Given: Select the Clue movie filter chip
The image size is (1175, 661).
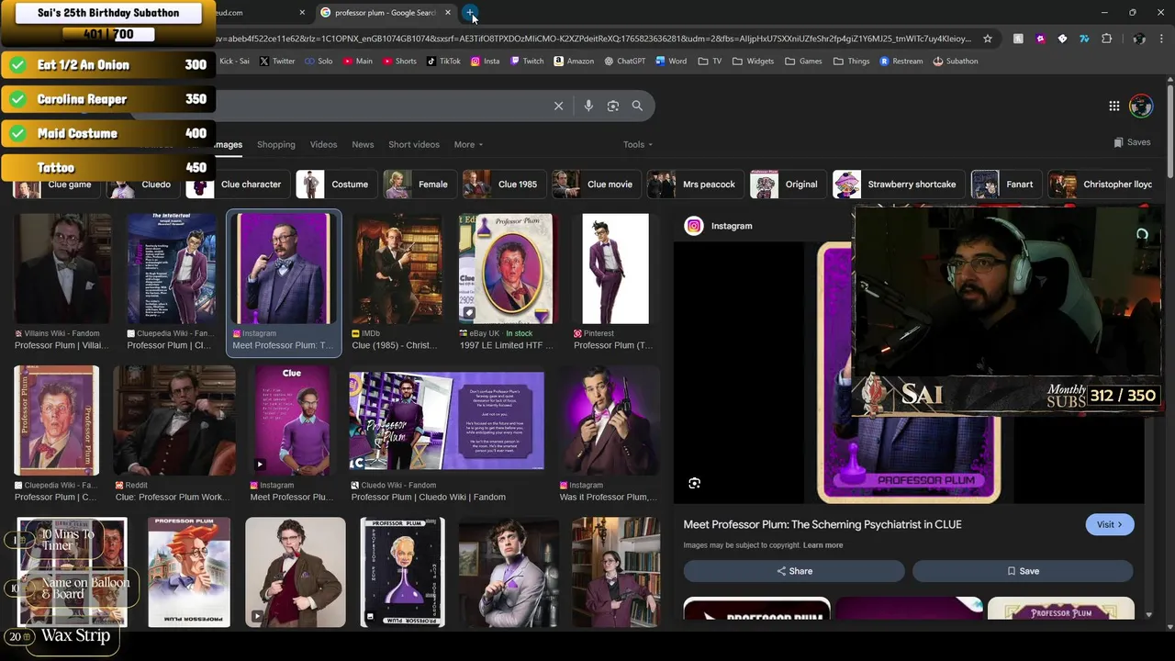Looking at the screenshot, I should [596, 185].
